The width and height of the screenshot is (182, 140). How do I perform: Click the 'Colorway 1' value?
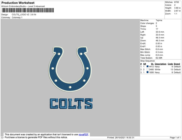(x=17, y=17)
